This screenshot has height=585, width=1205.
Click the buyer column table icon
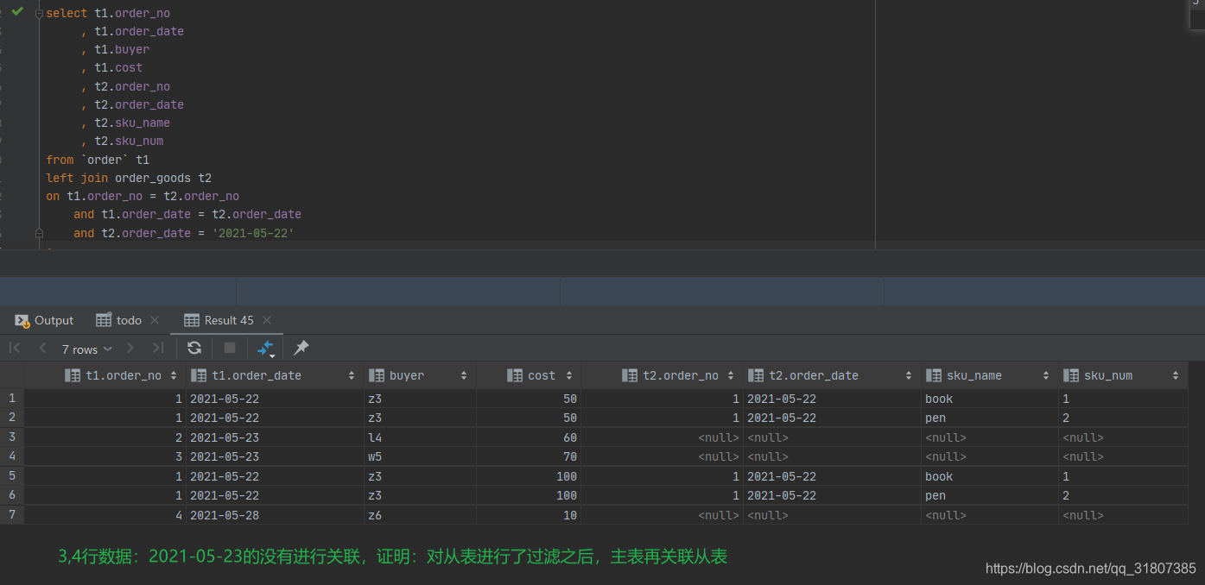[x=376, y=375]
